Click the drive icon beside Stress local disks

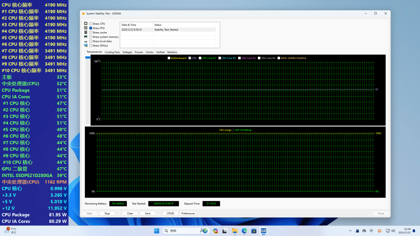(86, 41)
